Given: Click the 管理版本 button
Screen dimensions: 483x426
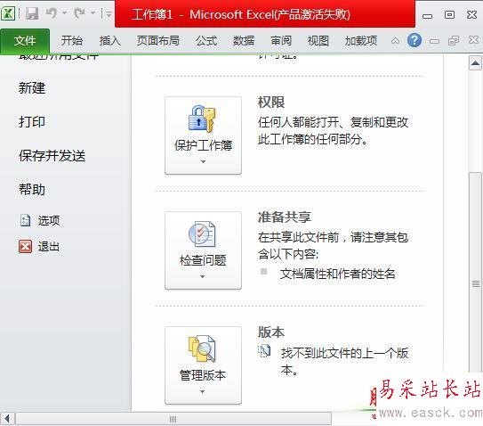Looking at the screenshot, I should (x=204, y=365).
